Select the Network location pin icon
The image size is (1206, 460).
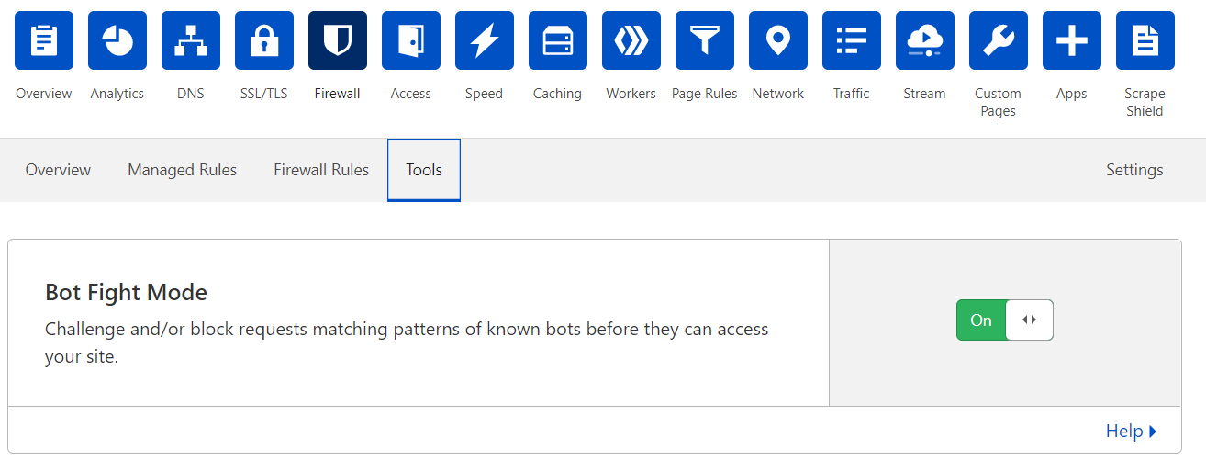point(778,40)
